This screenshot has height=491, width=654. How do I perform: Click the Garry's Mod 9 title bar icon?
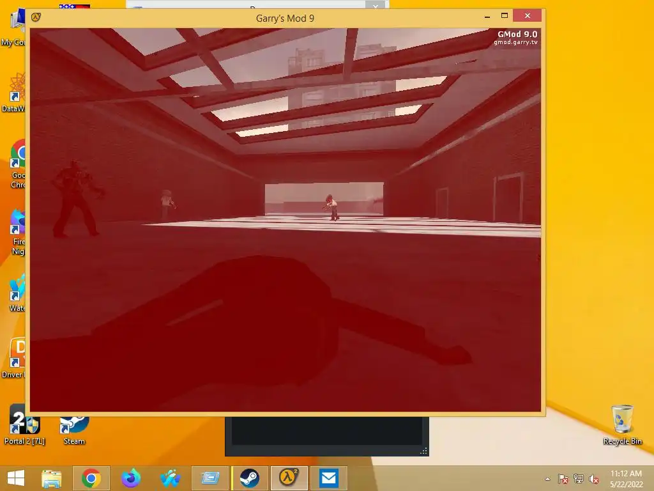(x=36, y=17)
